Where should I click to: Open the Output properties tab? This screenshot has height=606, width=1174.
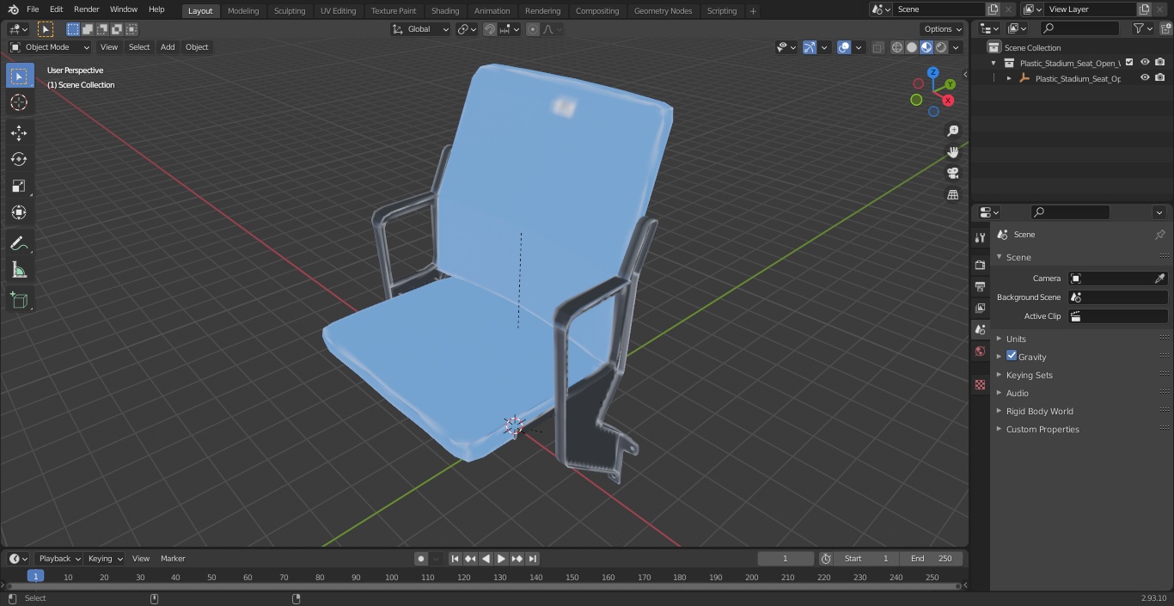pyautogui.click(x=980, y=286)
